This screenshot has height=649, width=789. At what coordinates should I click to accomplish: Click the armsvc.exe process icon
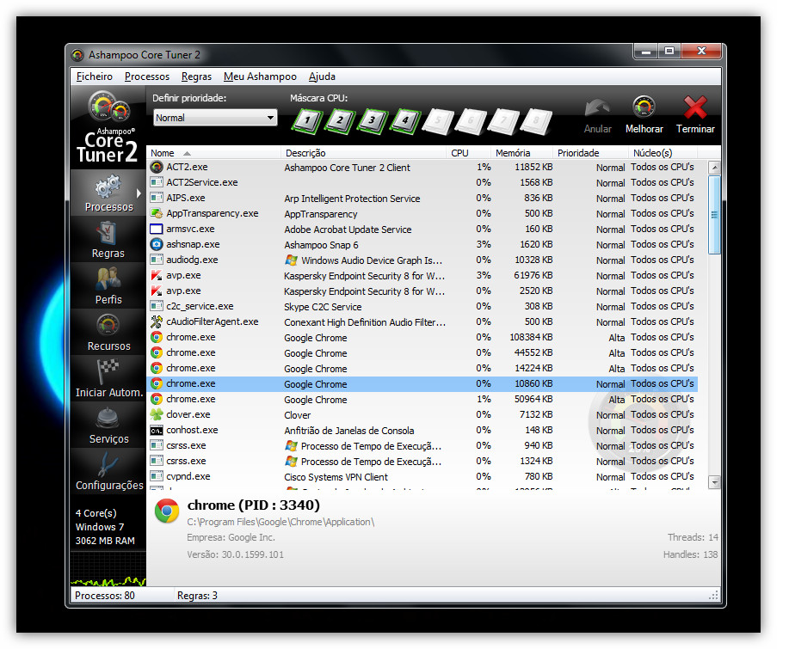pyautogui.click(x=157, y=230)
